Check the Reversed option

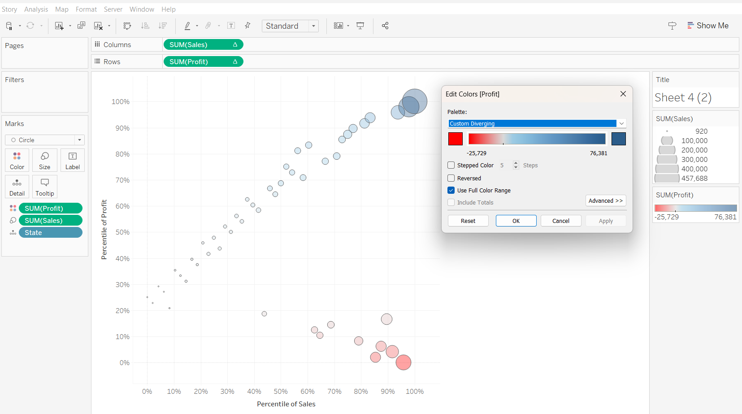[x=451, y=178]
